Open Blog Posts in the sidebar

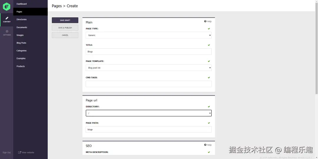(x=30, y=43)
